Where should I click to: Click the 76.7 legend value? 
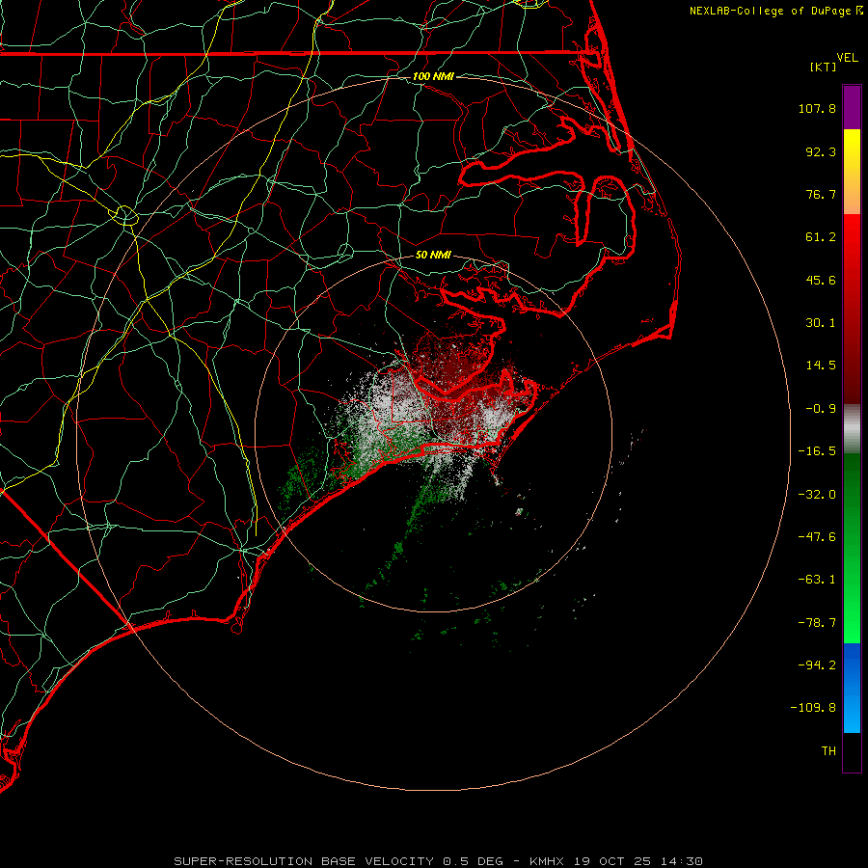point(821,194)
